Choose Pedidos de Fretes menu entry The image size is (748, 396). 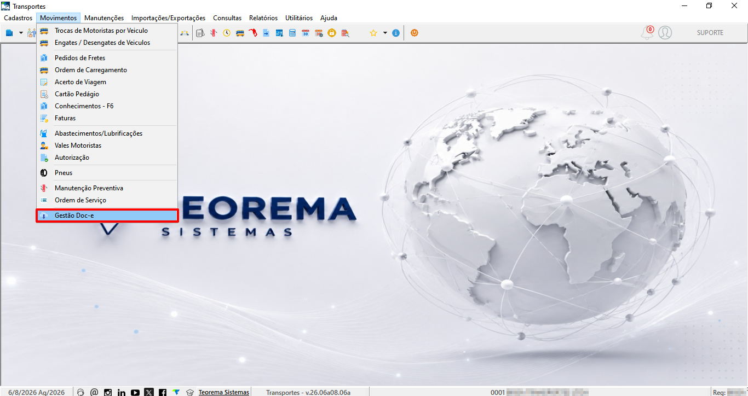tap(107, 58)
